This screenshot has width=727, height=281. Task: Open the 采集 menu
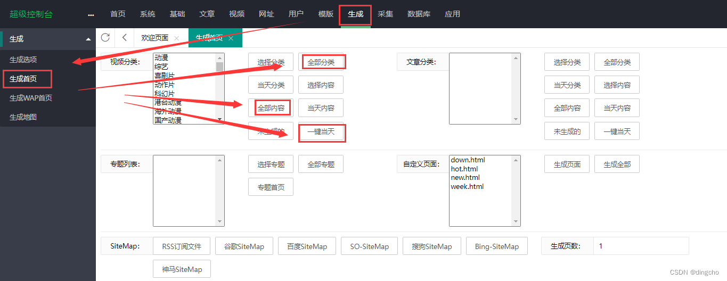385,14
